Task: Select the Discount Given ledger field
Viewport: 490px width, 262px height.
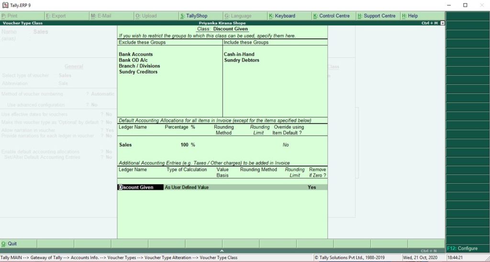Action: point(136,187)
